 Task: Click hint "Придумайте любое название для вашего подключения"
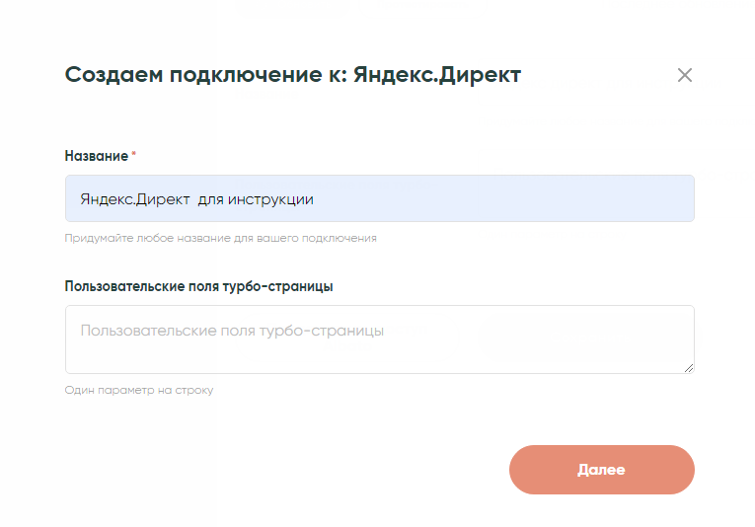pyautogui.click(x=220, y=238)
